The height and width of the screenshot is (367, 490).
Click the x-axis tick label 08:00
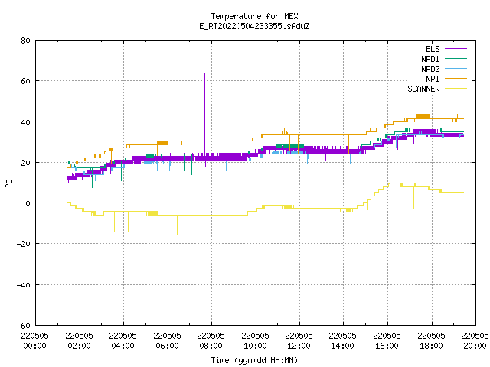[211, 346]
